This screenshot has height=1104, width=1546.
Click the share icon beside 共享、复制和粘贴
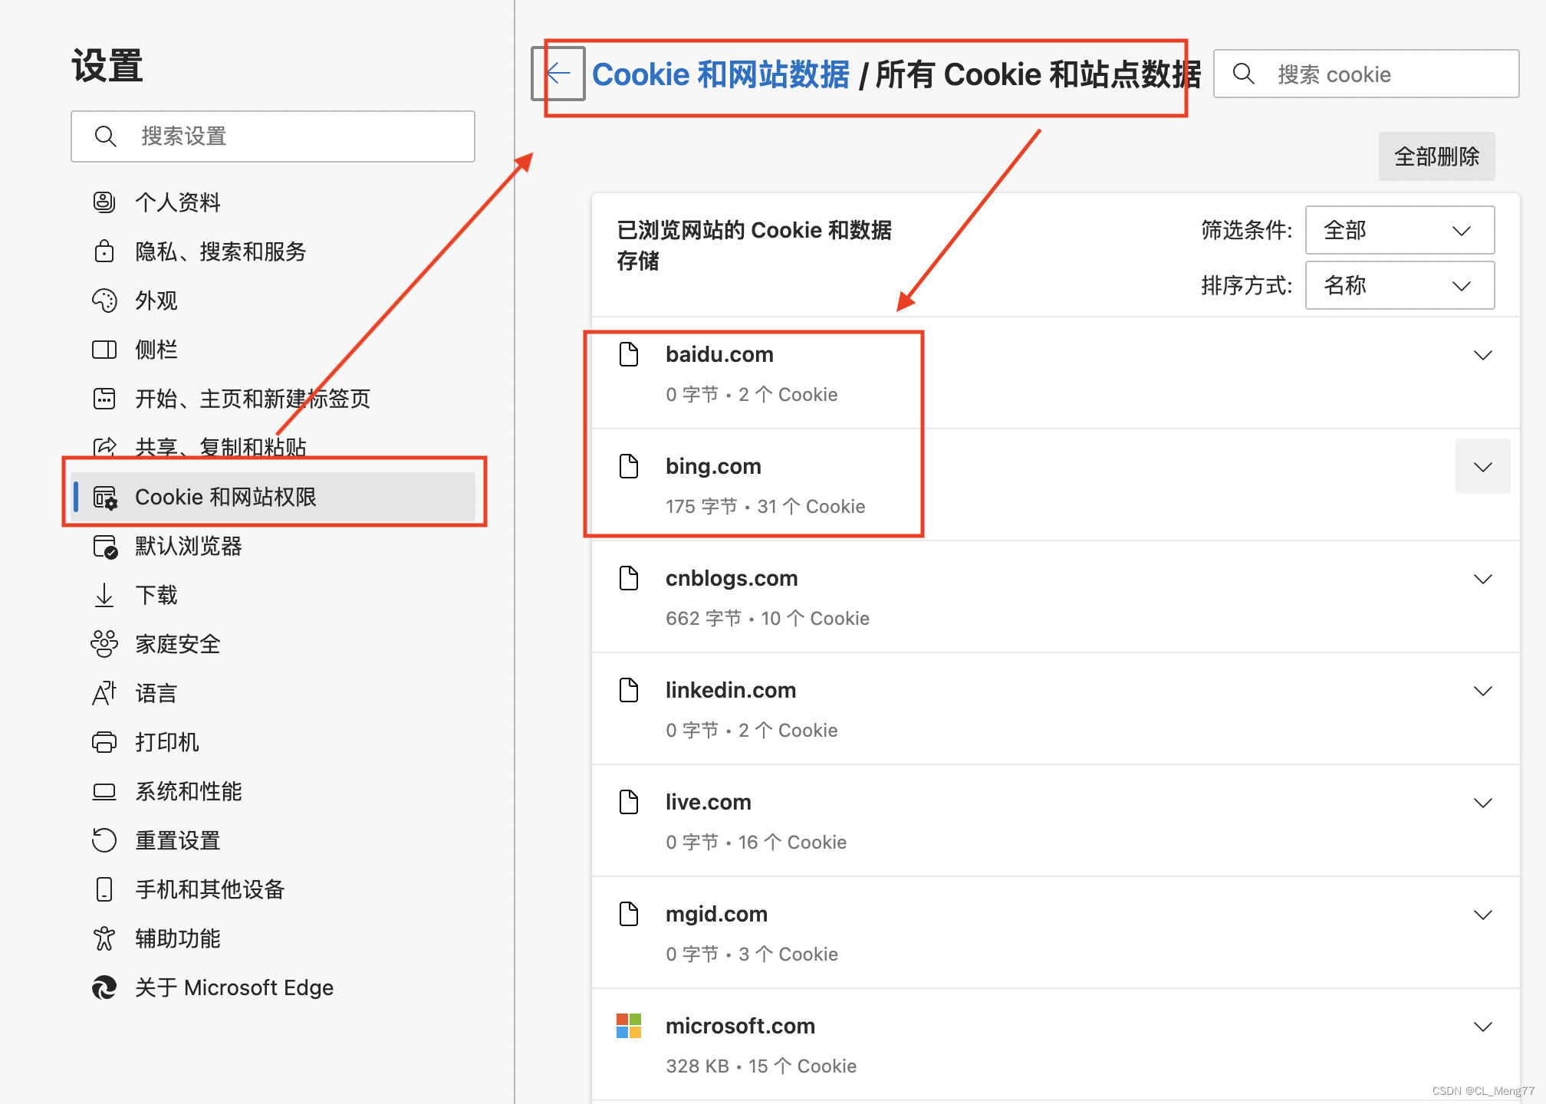coord(104,447)
